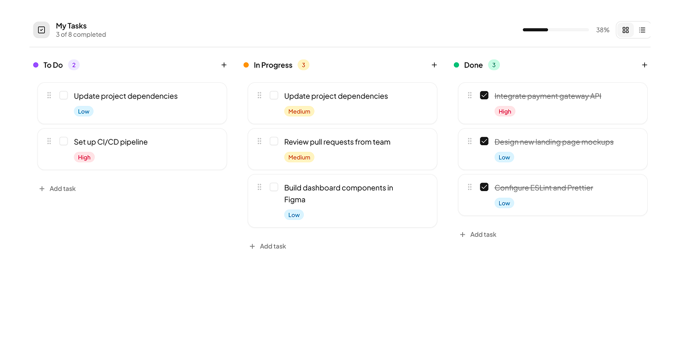Switch to grid board view
Viewport: 680px width, 357px height.
pyautogui.click(x=625, y=29)
